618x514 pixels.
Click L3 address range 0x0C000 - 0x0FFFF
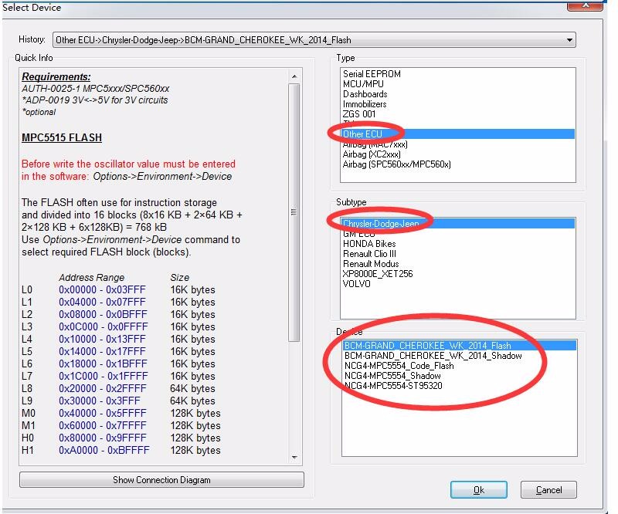pos(104,327)
